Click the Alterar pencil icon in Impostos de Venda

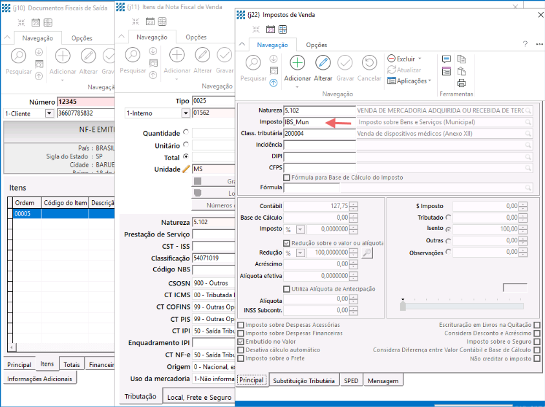(323, 63)
